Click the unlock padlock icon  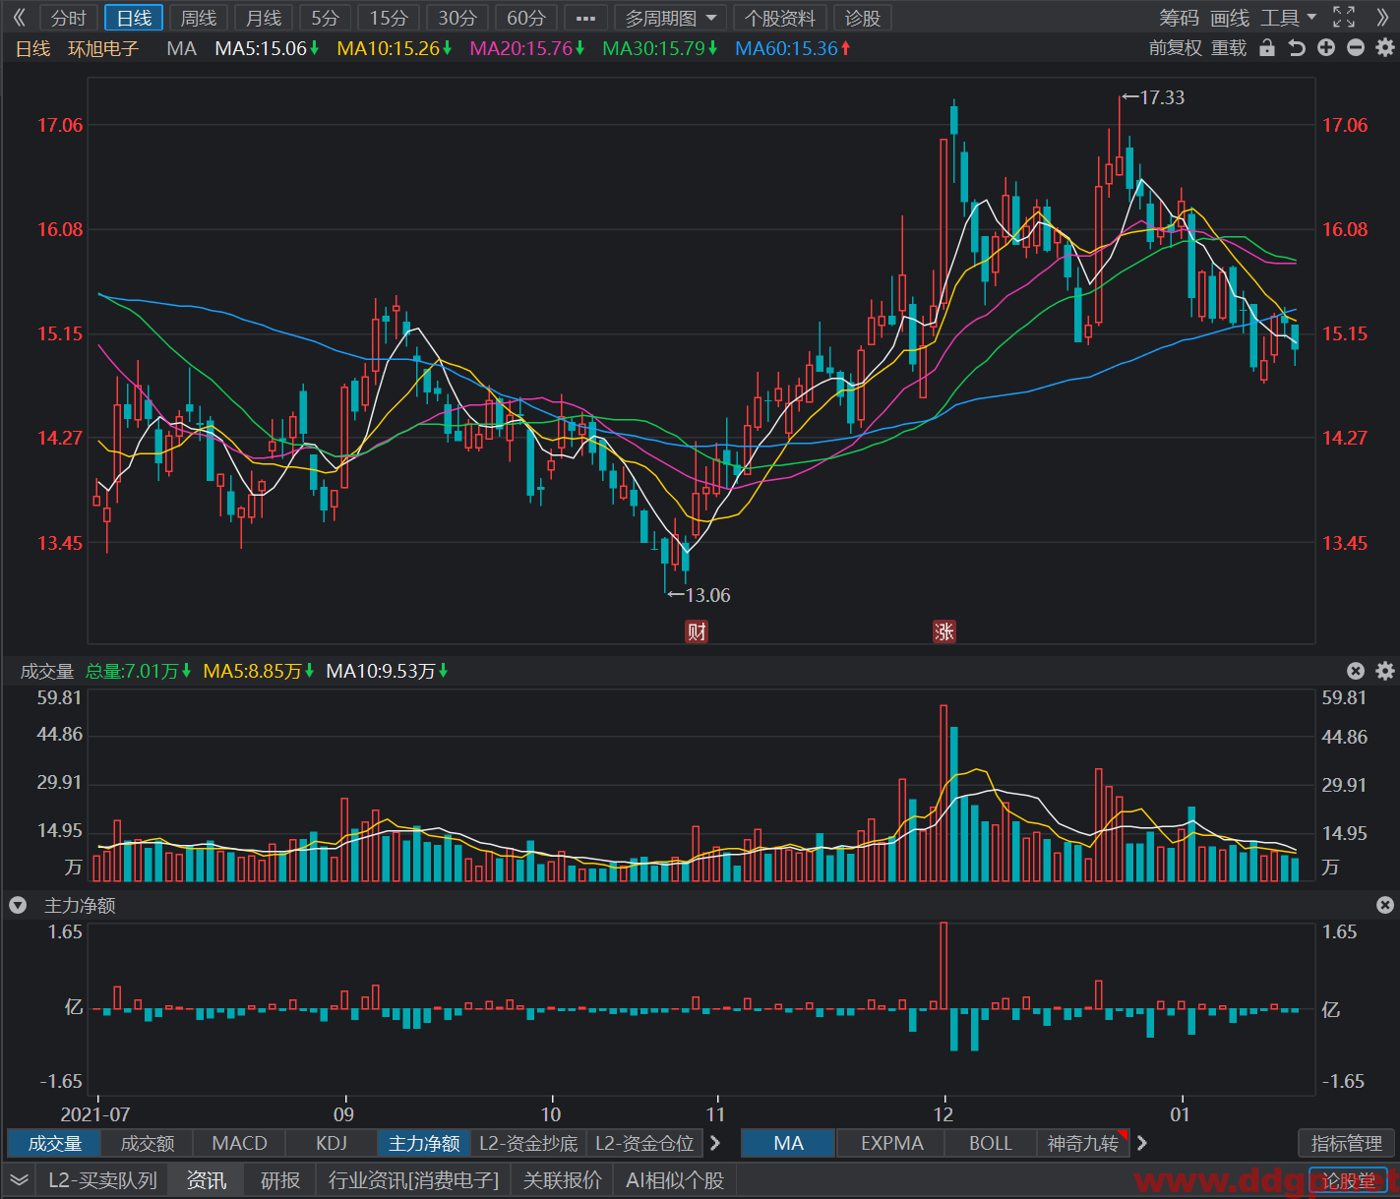(1267, 48)
